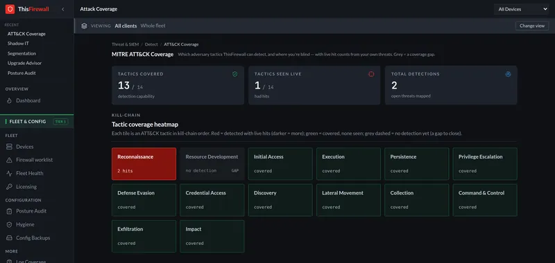Open the Tactics Seen Live card
This screenshot has height=263, width=555.
tap(314, 85)
